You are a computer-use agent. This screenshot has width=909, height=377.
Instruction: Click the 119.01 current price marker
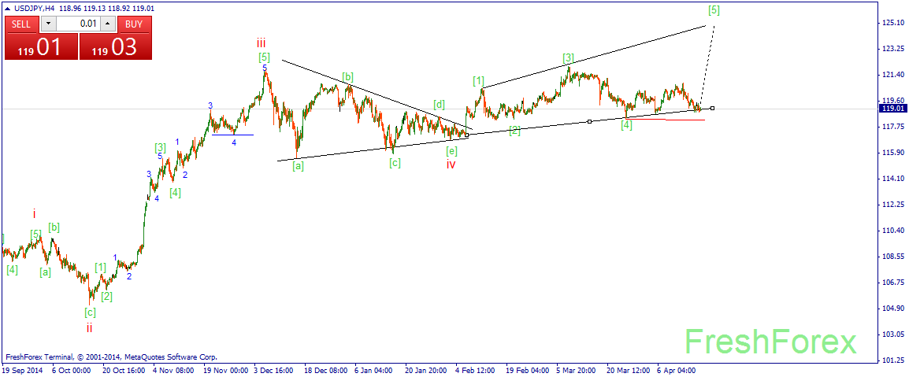click(x=892, y=109)
